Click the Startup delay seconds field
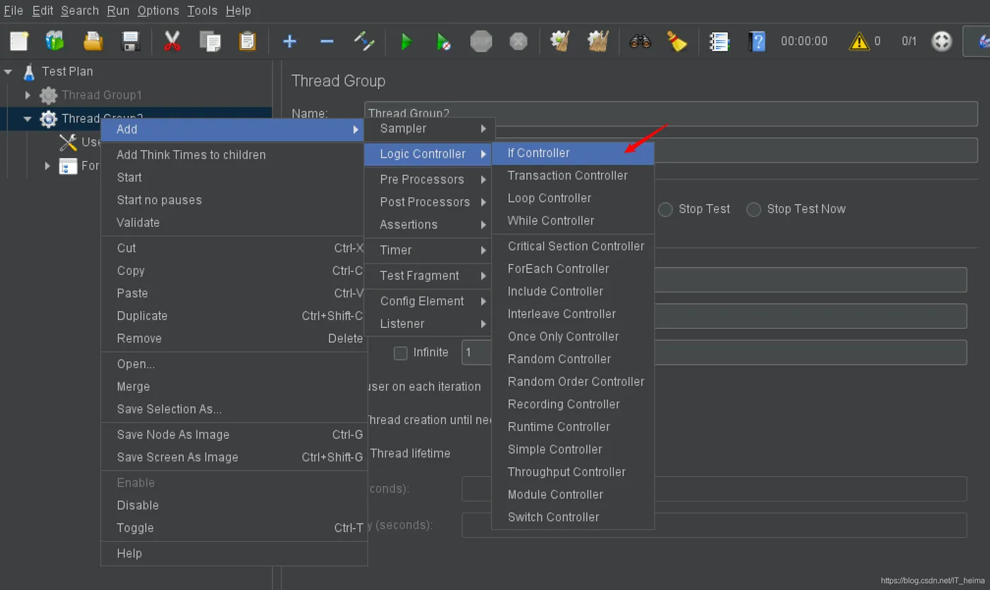 [714, 525]
